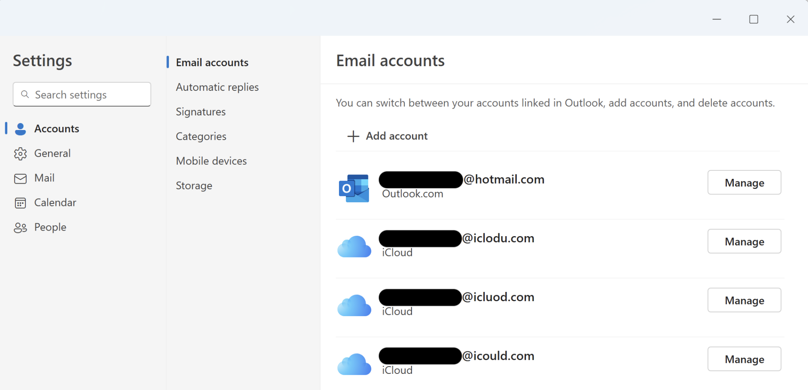Click the iCloud icon for @icould.com account
The width and height of the screenshot is (808, 390).
click(354, 364)
